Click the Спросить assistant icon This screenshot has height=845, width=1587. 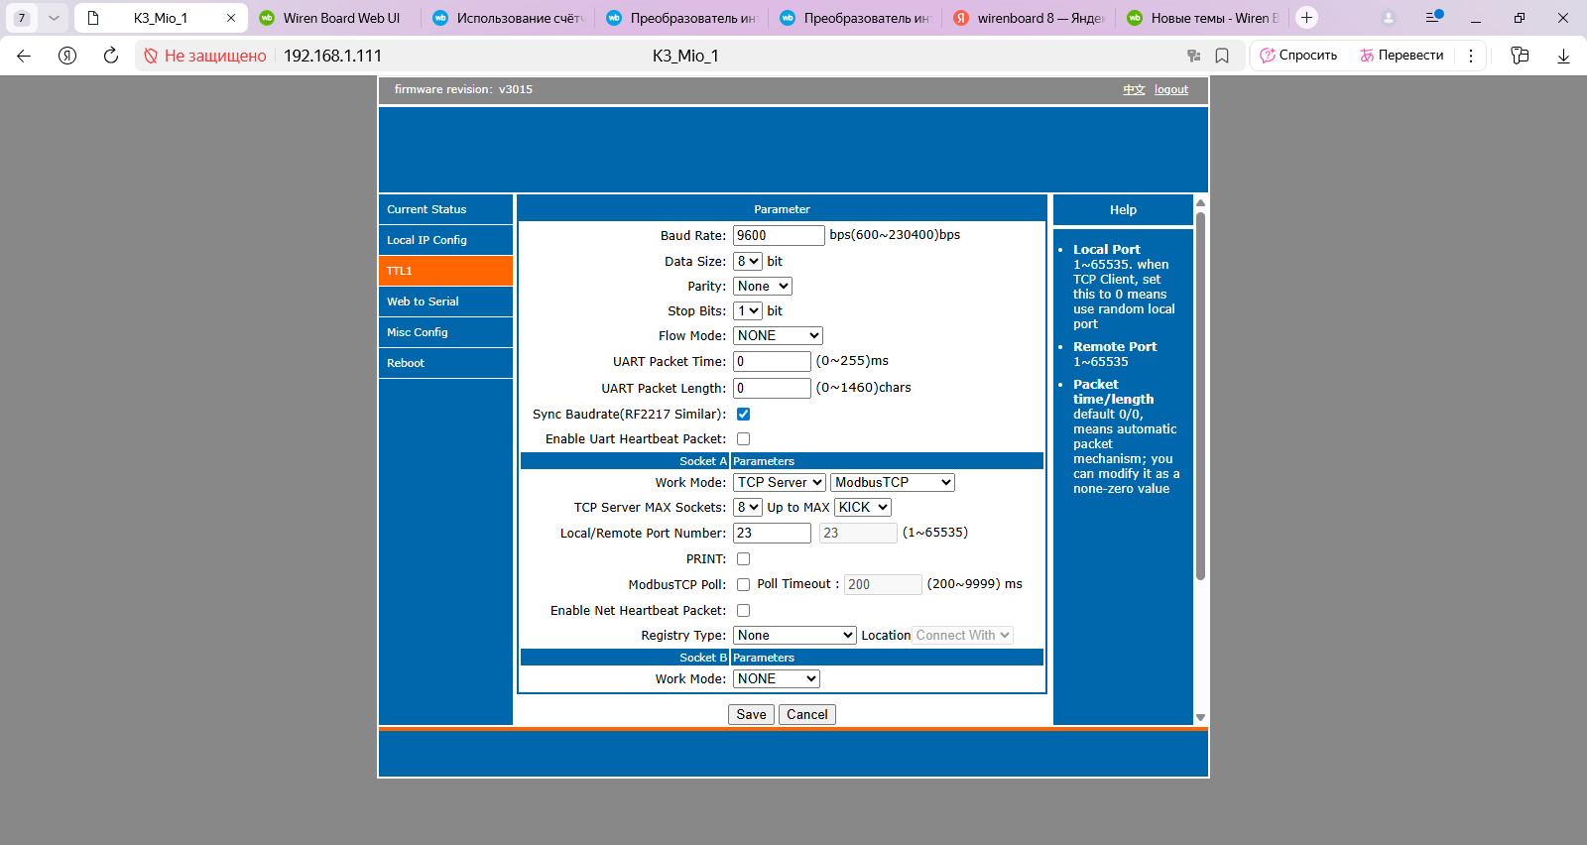(1268, 56)
